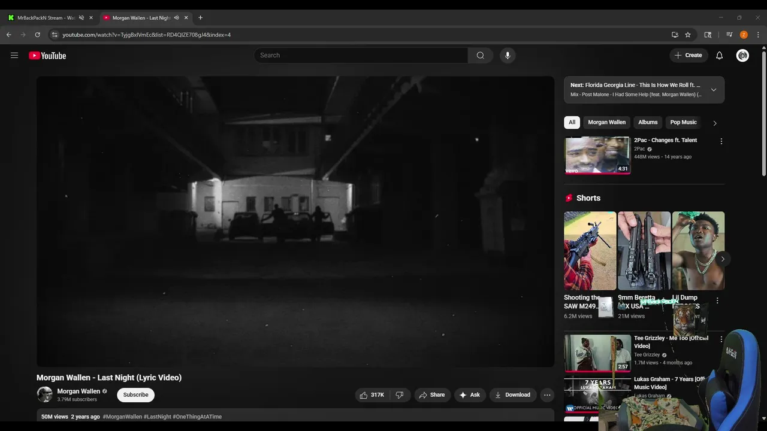The image size is (767, 431).
Task: Expand the Next playlist panel chevron
Action: (713, 90)
